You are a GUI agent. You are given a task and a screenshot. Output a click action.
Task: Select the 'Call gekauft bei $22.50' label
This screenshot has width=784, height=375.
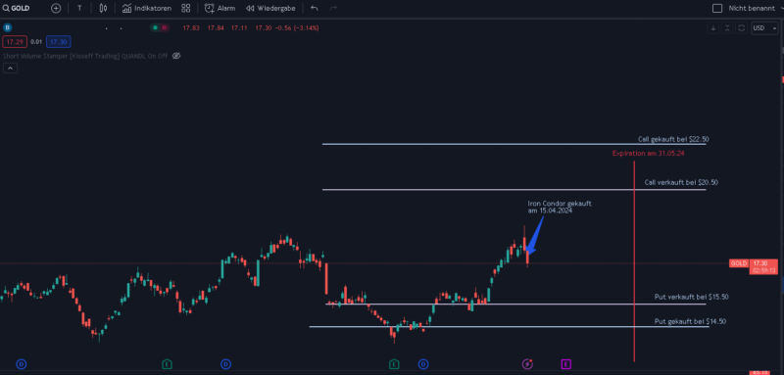coord(673,139)
